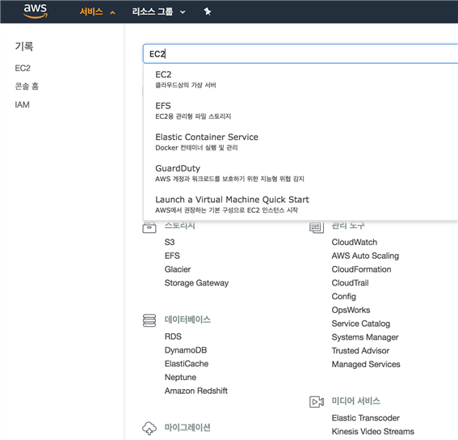Image resolution: width=458 pixels, height=440 pixels.
Task: Open CloudWatch service link
Action: [355, 242]
